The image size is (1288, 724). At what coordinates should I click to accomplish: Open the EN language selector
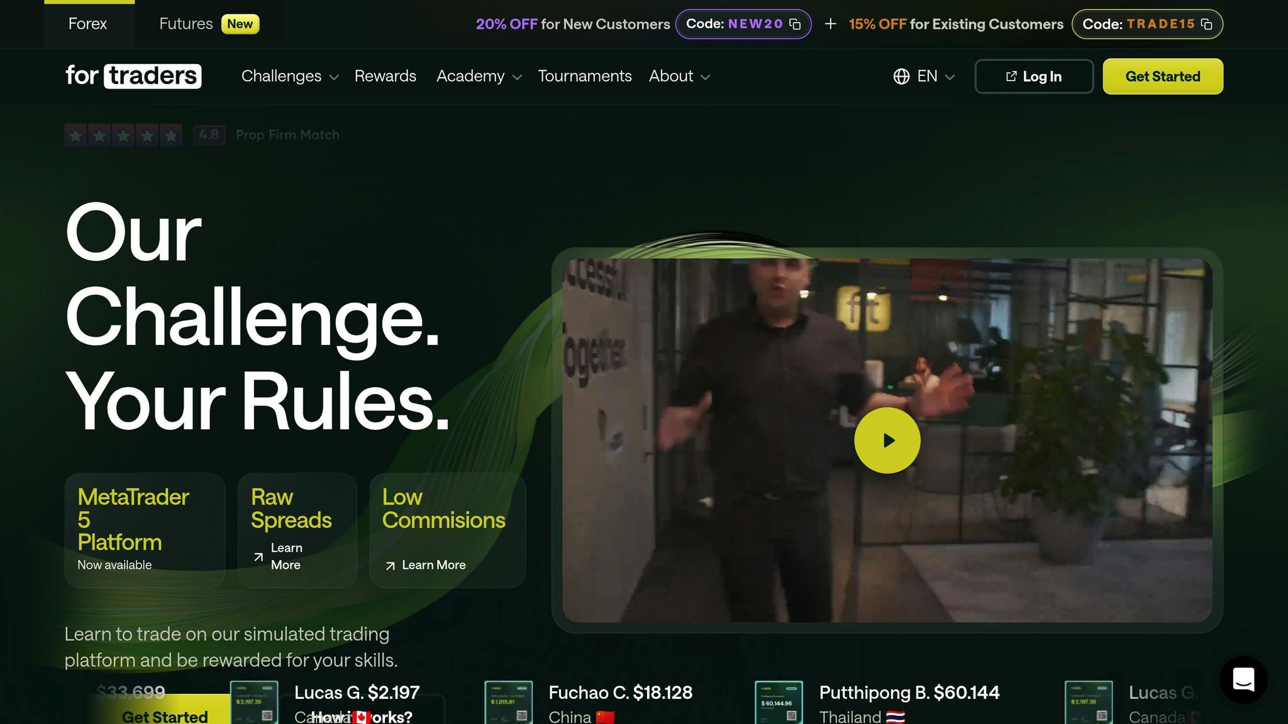tap(924, 76)
